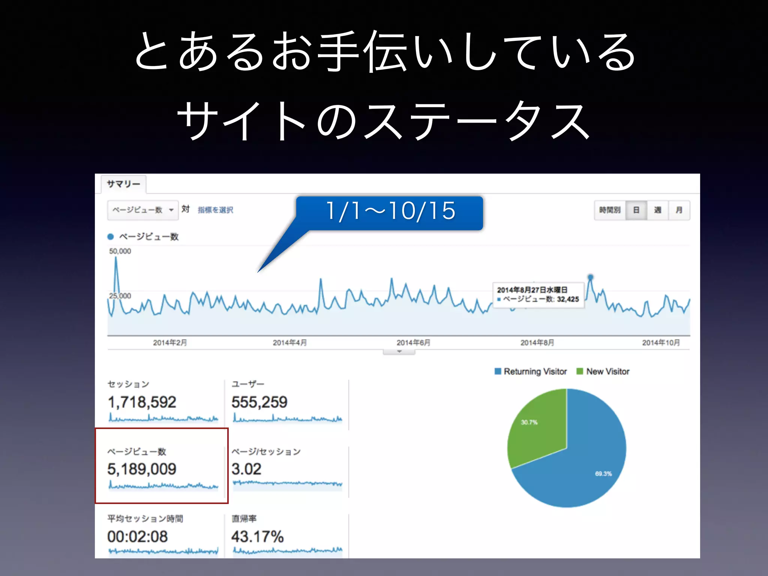Click the tooltip showing ページビュー数: 32,425

(538, 295)
